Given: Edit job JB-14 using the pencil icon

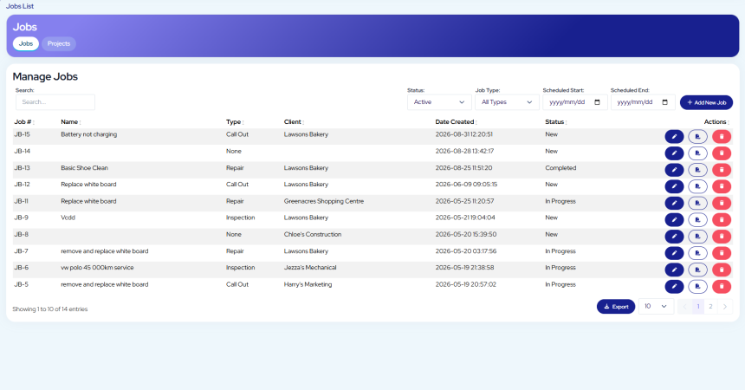Looking at the screenshot, I should tap(674, 153).
